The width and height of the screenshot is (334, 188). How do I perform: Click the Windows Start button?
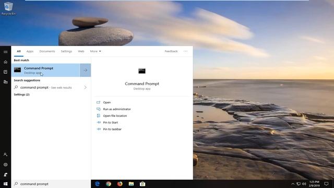[6, 184]
